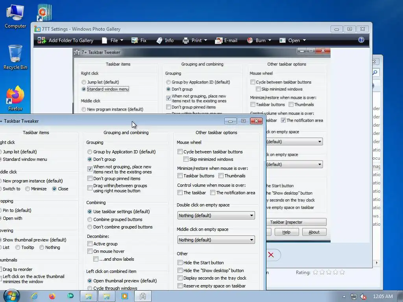The width and height of the screenshot is (403, 302).
Task: Activate the 7+ Taskbar Tweaker taskbar button
Action: click(142, 296)
